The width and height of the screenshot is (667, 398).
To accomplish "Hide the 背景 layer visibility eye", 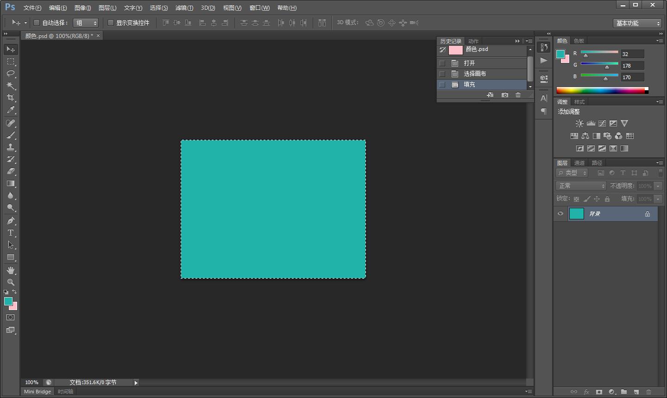I will [x=560, y=214].
